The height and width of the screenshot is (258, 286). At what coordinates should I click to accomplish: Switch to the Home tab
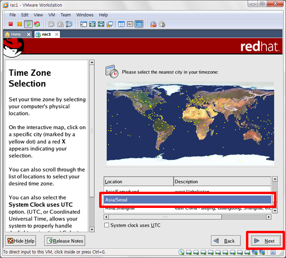point(16,34)
